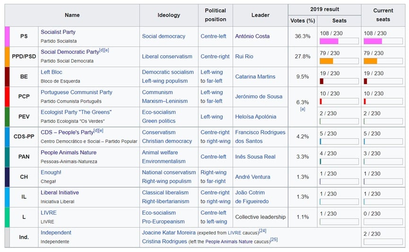Open the António Costa leader link
This screenshot has width=409, height=252.
[252, 36]
